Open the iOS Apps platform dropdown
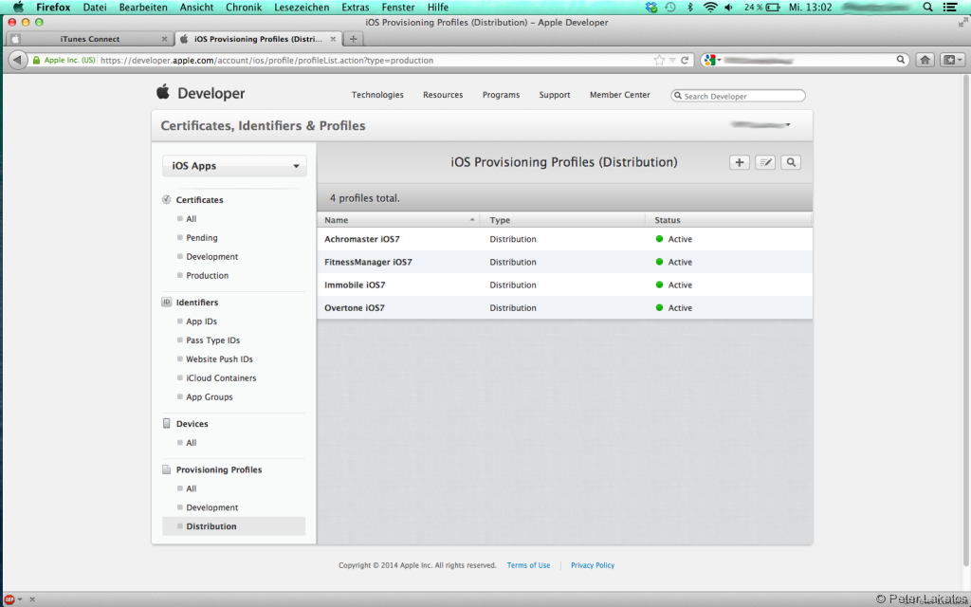Screen dimensions: 971x607 (235, 166)
